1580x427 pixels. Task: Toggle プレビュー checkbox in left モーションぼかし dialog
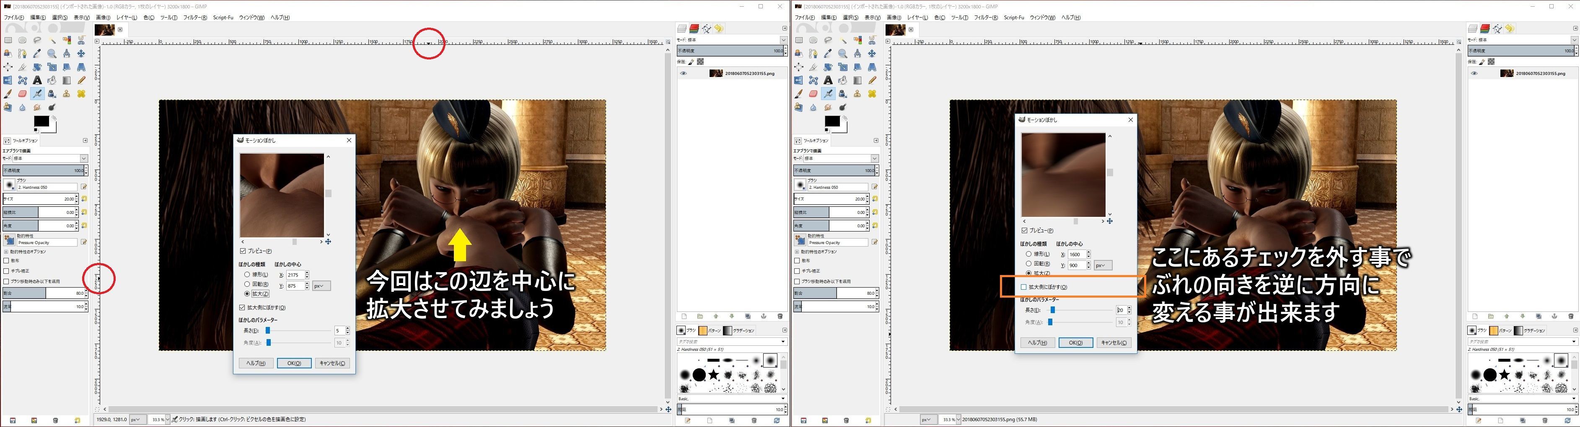[243, 251]
